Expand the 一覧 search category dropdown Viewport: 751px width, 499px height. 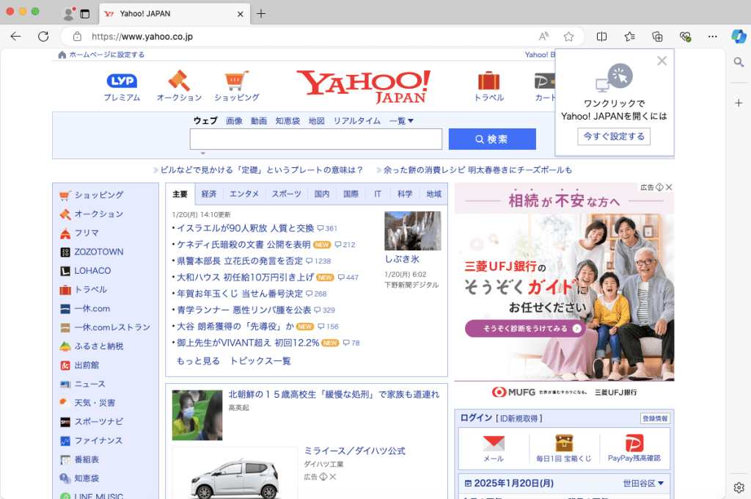[x=400, y=120]
